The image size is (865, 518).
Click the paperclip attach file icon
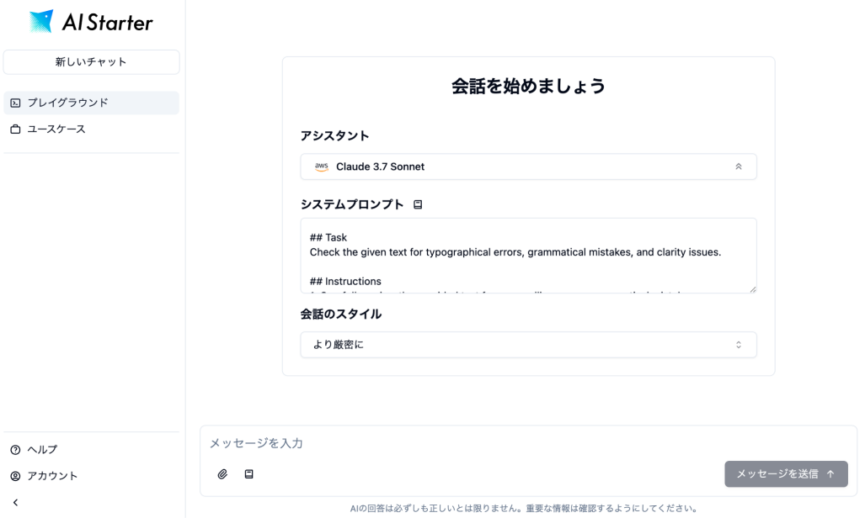point(222,474)
